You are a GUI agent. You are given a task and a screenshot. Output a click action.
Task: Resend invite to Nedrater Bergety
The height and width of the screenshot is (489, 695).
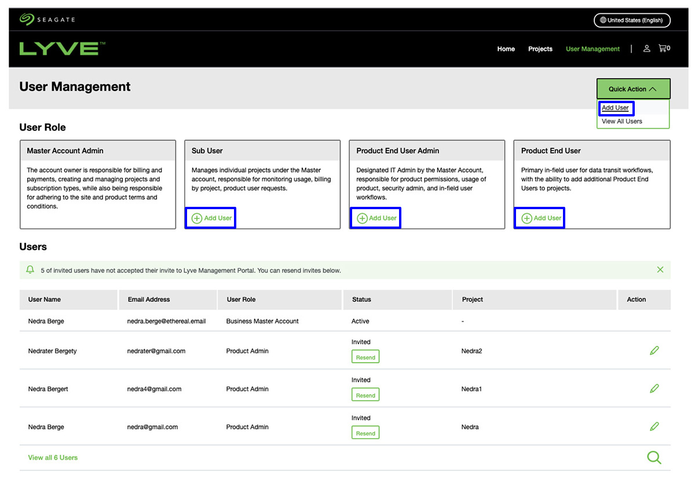coord(365,357)
